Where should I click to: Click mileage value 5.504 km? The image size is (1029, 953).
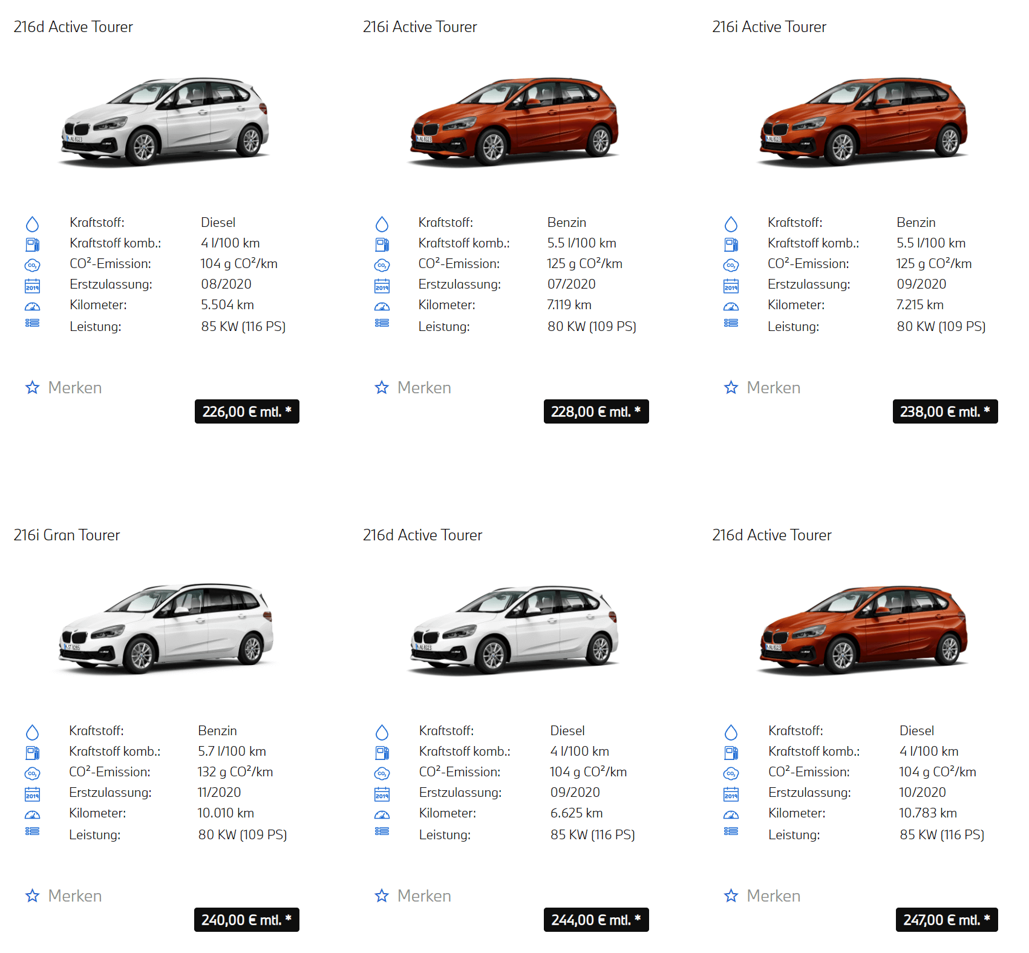(227, 305)
